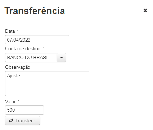
Task: Focus the Data date input field
Action: click(x=37, y=40)
